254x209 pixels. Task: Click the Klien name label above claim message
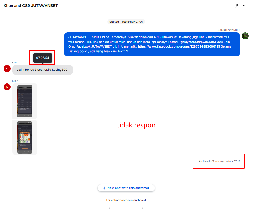point(15,62)
